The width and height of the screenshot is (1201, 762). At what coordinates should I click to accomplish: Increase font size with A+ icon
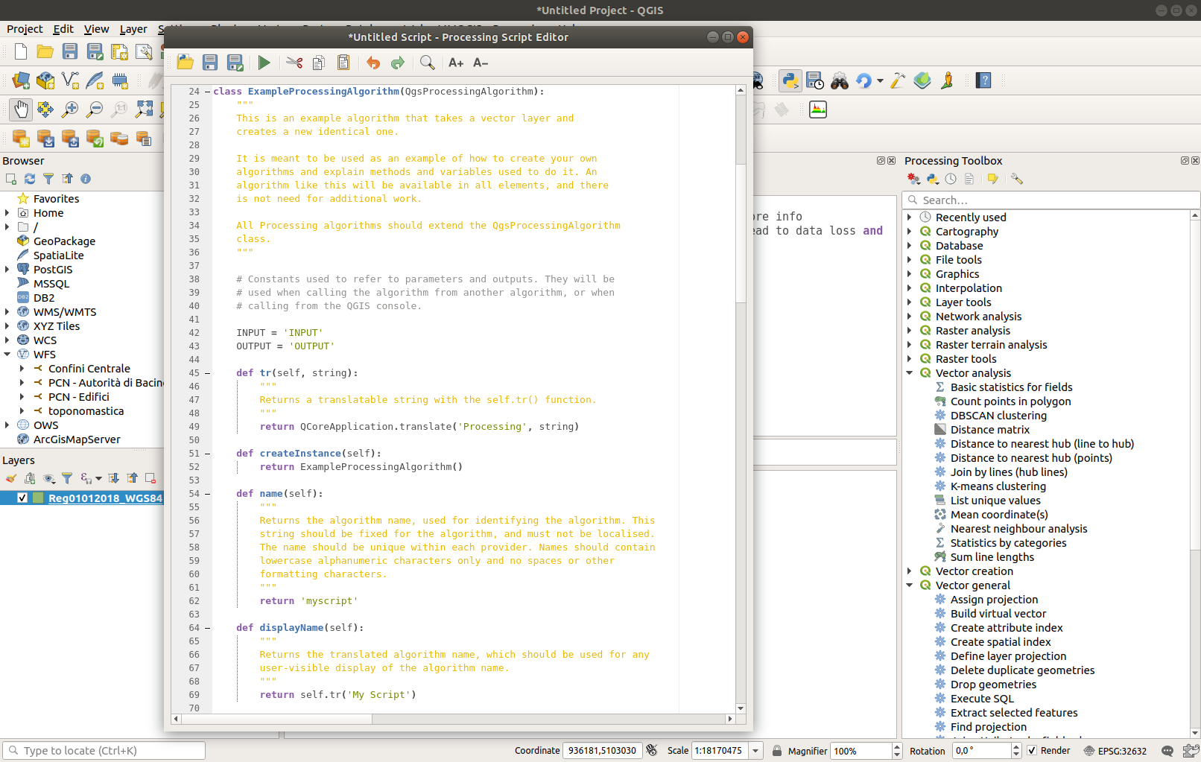tap(456, 63)
